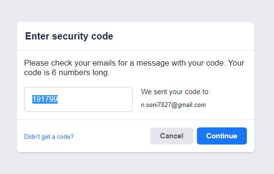Click the gray background outside the dialog
Screen dimensions: 274x174
click(x=137, y=10)
